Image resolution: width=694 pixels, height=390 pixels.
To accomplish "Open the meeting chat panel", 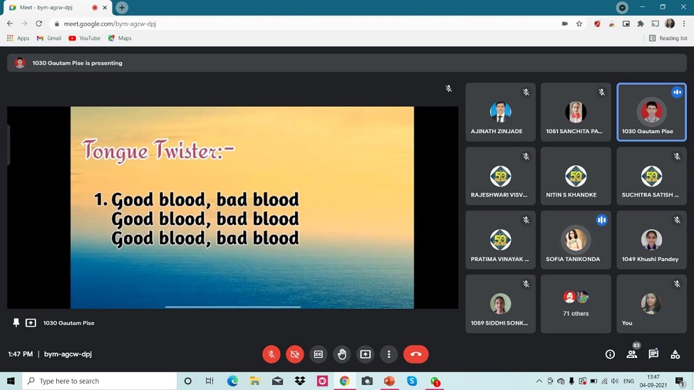I will click(x=653, y=354).
